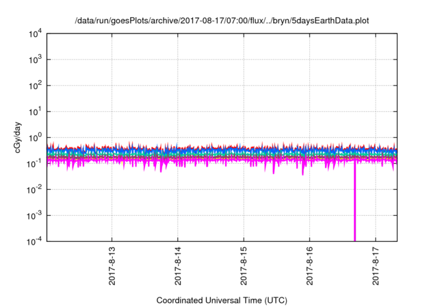Click the 10^0 y-axis tick label
438x307 pixels.
pos(35,138)
